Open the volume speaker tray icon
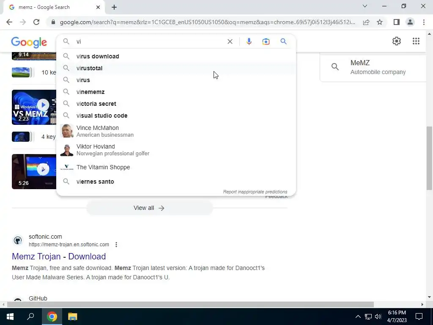 [378, 317]
